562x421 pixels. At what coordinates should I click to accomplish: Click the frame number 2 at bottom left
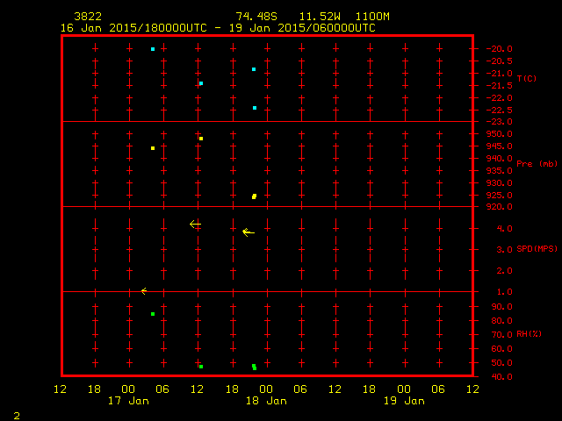17,416
